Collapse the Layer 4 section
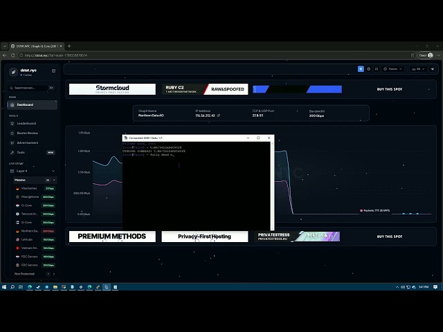Image resolution: width=443 pixels, height=332 pixels. 53,171
